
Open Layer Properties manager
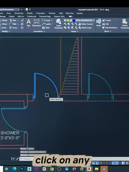59,24
